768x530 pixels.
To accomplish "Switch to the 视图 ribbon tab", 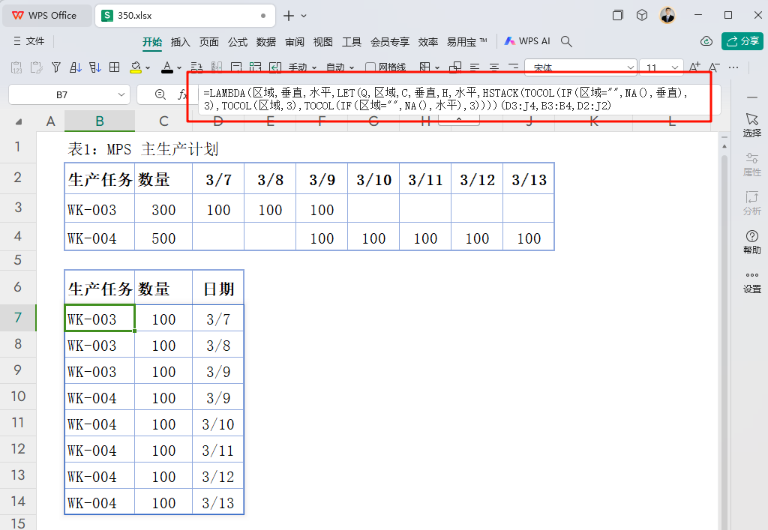I will [x=323, y=42].
